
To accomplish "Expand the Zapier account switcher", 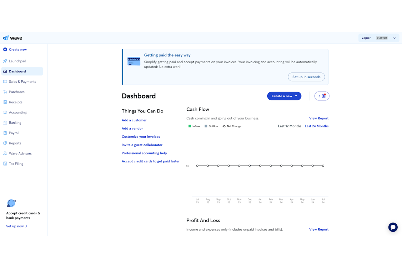I will point(395,38).
